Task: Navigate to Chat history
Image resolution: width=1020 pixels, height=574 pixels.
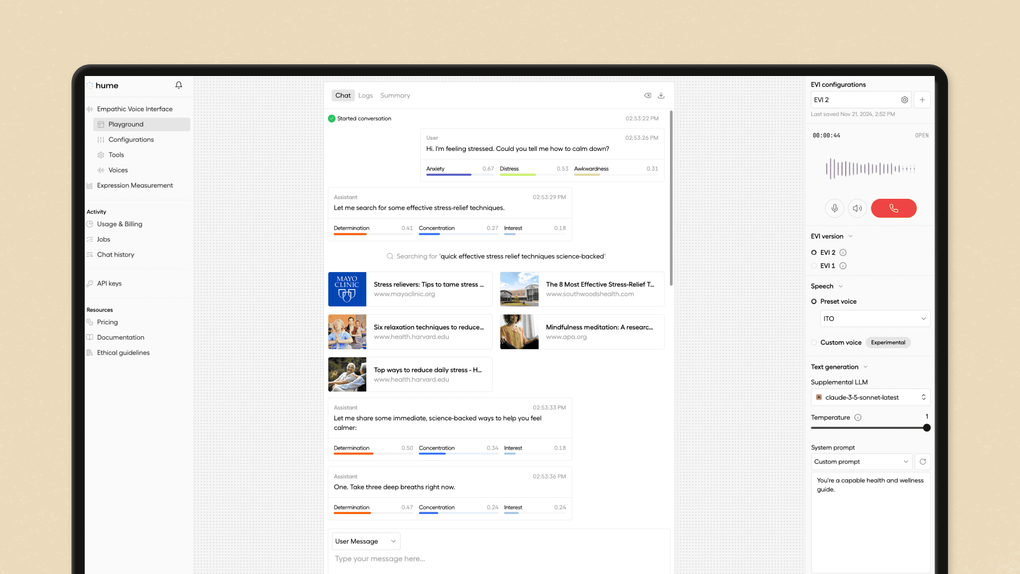Action: pos(116,255)
